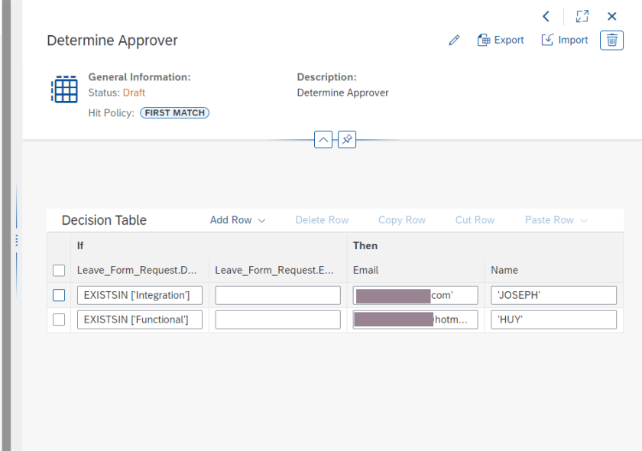This screenshot has height=451, width=642.
Task: Click the Paste Row menu option
Action: pos(551,220)
